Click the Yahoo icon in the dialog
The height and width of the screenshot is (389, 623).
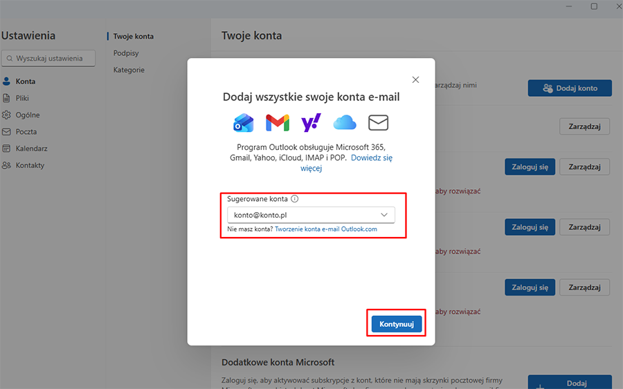tap(311, 122)
